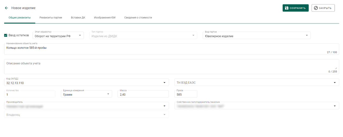Switch to the Реквизиты партии tab

[51, 18]
